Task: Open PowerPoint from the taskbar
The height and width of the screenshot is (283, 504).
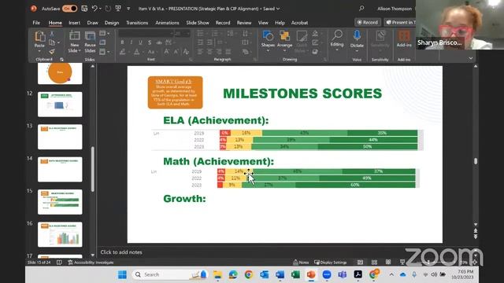Action: (x=311, y=274)
